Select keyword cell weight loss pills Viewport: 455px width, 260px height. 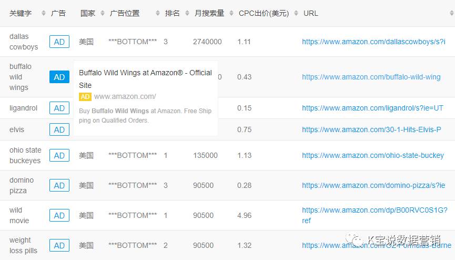coord(23,245)
